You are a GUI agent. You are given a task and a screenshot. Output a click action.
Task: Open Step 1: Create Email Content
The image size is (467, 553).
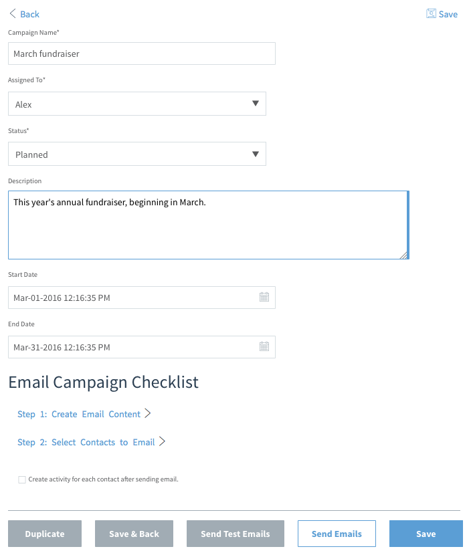[79, 414]
